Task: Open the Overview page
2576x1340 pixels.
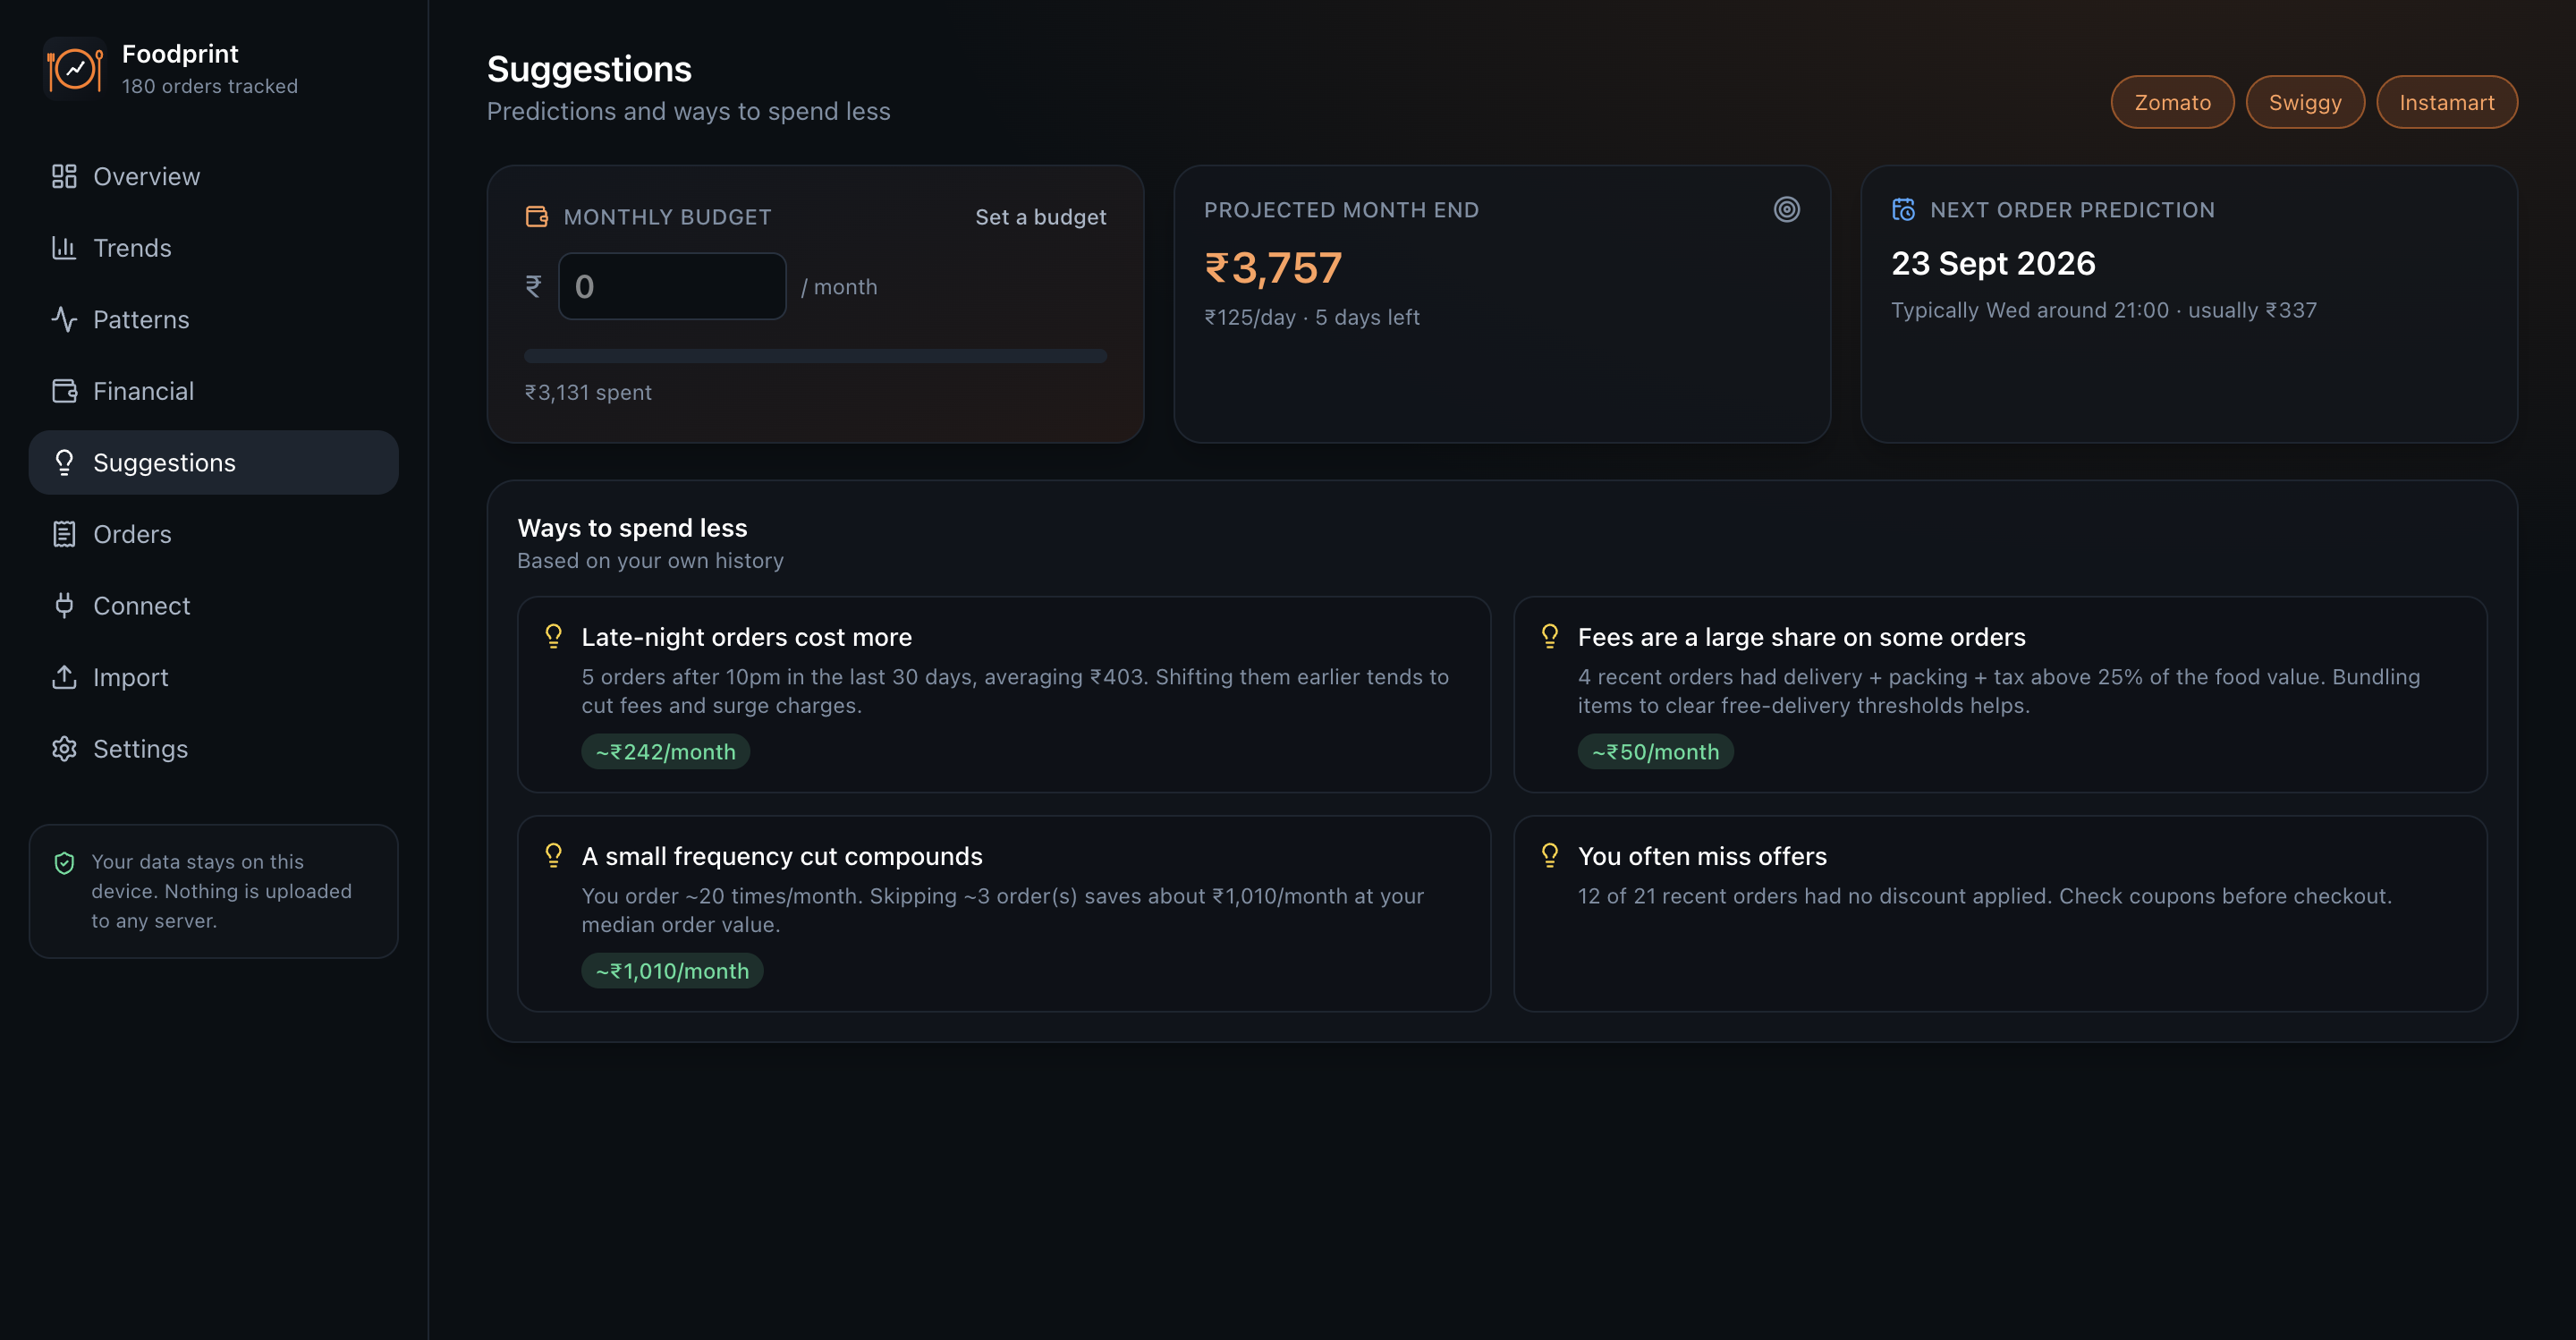Action: [213, 176]
